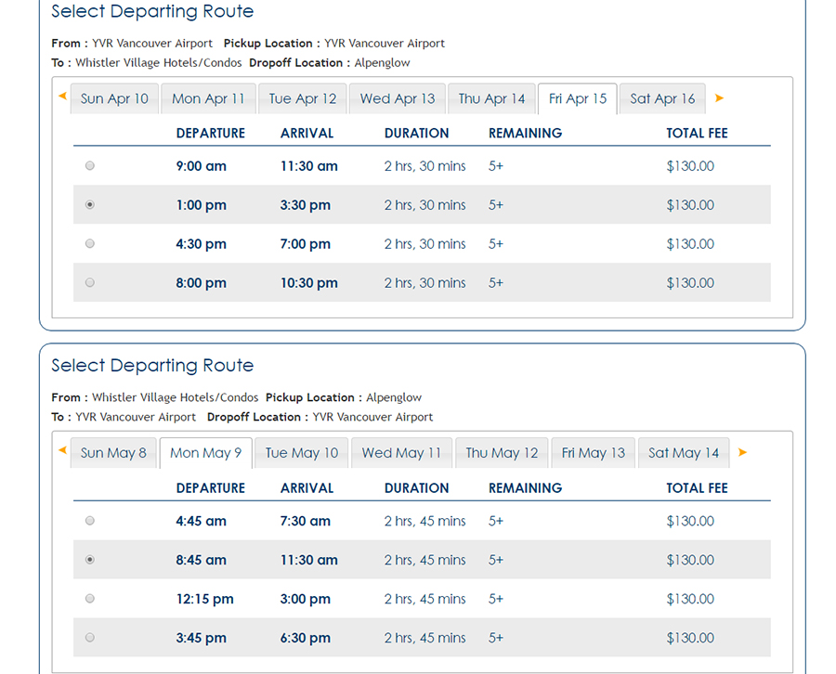Select the Mon Apr 11 tab
Image resolution: width=836 pixels, height=674 pixels.
coord(208,98)
